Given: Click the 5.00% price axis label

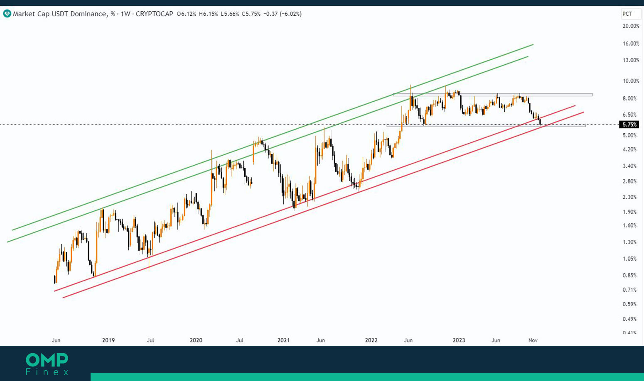Looking at the screenshot, I should [629, 135].
